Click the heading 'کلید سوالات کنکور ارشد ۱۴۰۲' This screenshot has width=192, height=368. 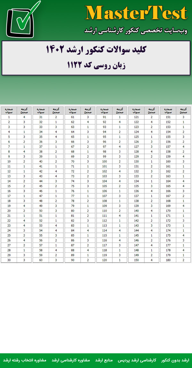click(x=96, y=50)
